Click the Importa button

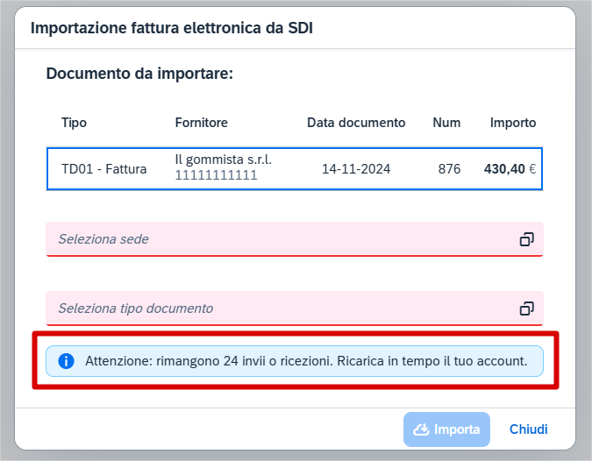click(446, 429)
